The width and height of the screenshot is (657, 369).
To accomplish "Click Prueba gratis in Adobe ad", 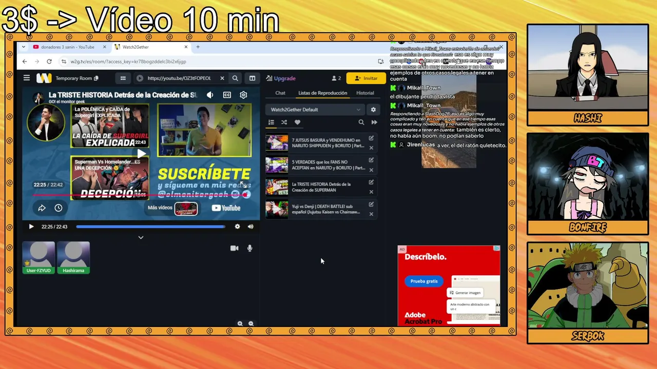I will pyautogui.click(x=424, y=281).
